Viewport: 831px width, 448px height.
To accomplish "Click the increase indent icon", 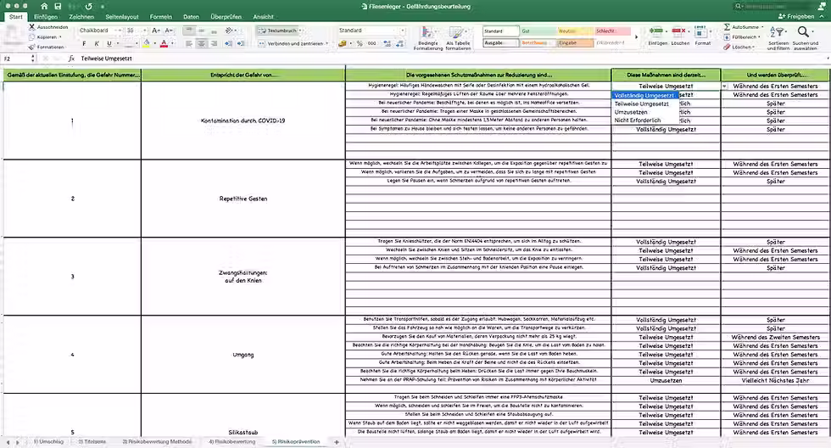I will 241,43.
